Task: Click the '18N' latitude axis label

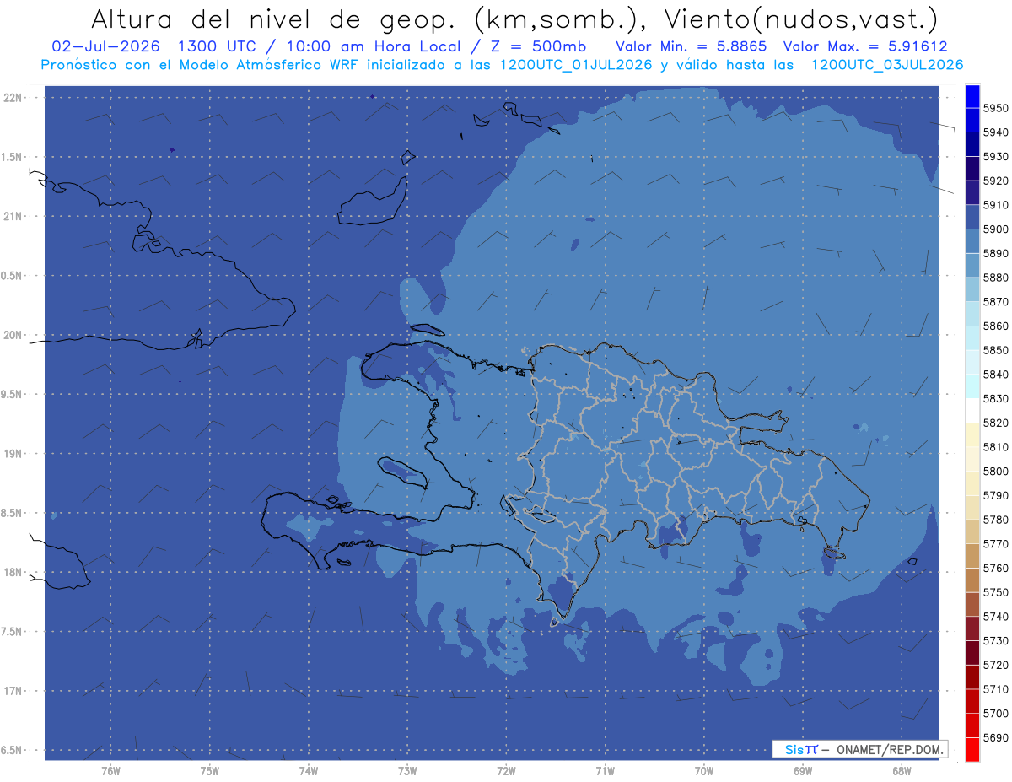Action: [12, 573]
